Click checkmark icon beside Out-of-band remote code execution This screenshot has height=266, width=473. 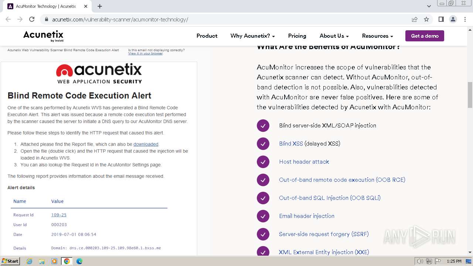263,180
